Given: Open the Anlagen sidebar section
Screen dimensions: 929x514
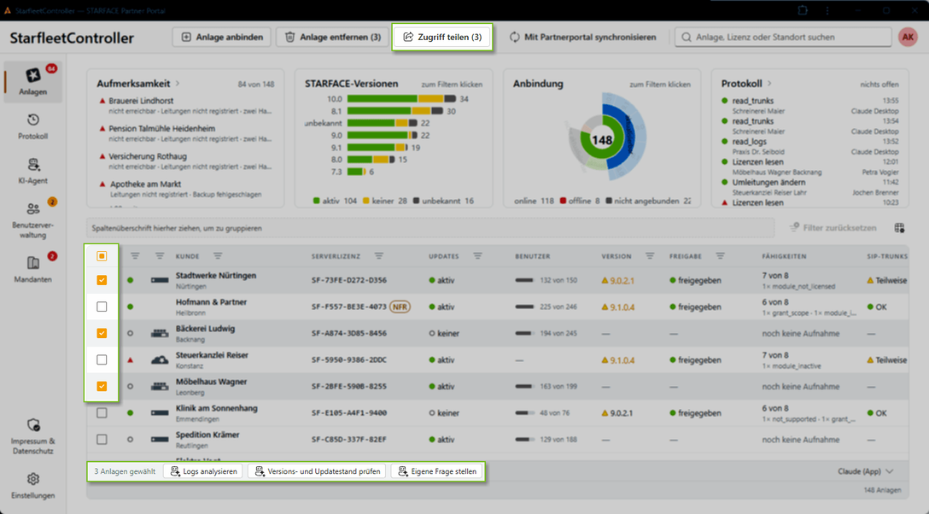Looking at the screenshot, I should 33,81.
